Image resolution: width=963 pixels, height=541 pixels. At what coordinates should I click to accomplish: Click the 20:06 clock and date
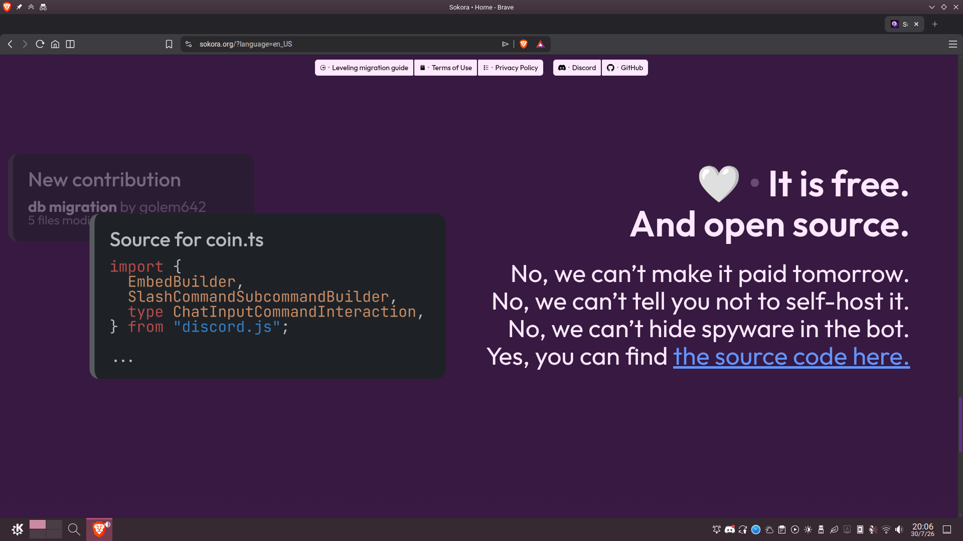[922, 529]
